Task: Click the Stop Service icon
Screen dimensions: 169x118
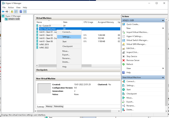Action: coord(124,56)
